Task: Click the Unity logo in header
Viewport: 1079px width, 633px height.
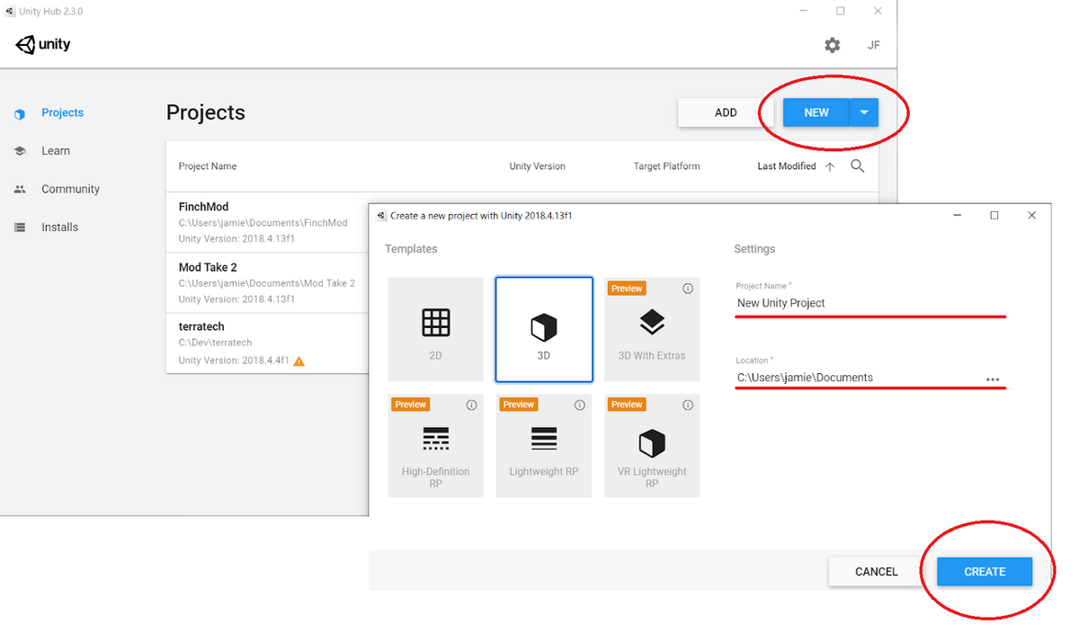Action: point(43,45)
